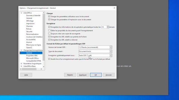Screen dimensions: 179x100
Task: Enable always creating a backup copy
Action: [49, 34]
